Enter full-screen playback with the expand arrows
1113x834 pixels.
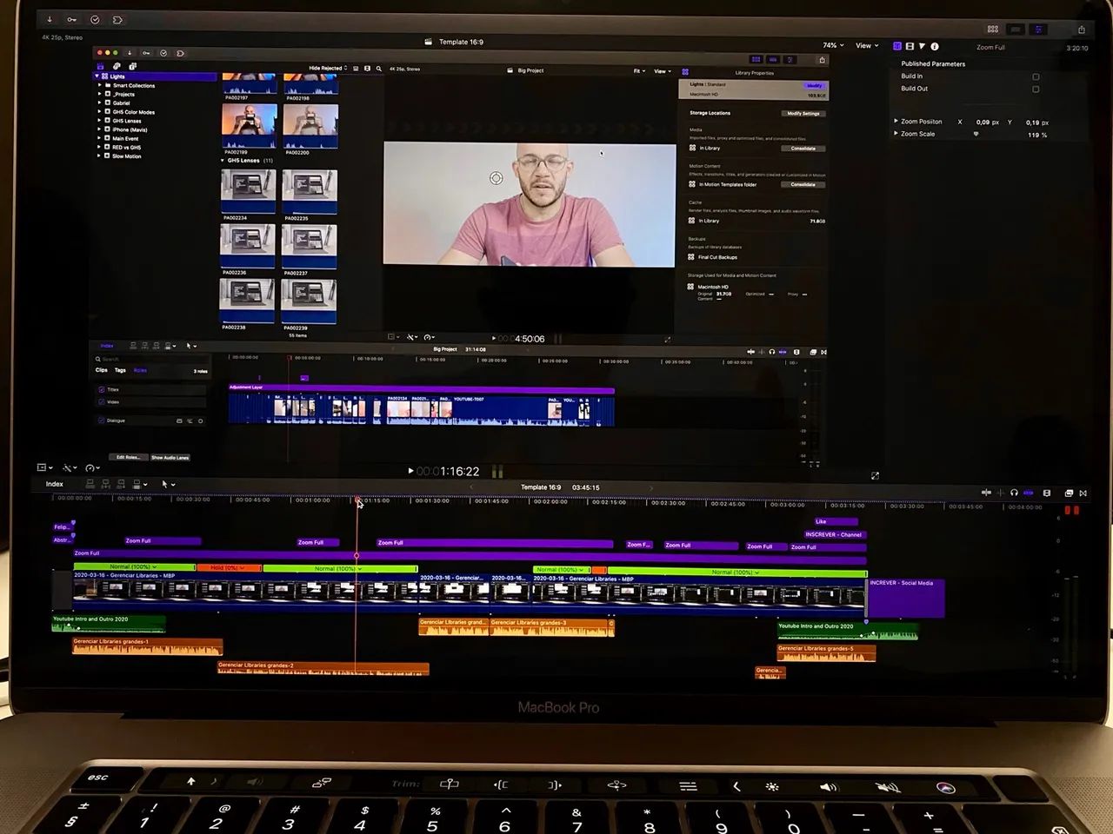(x=875, y=475)
